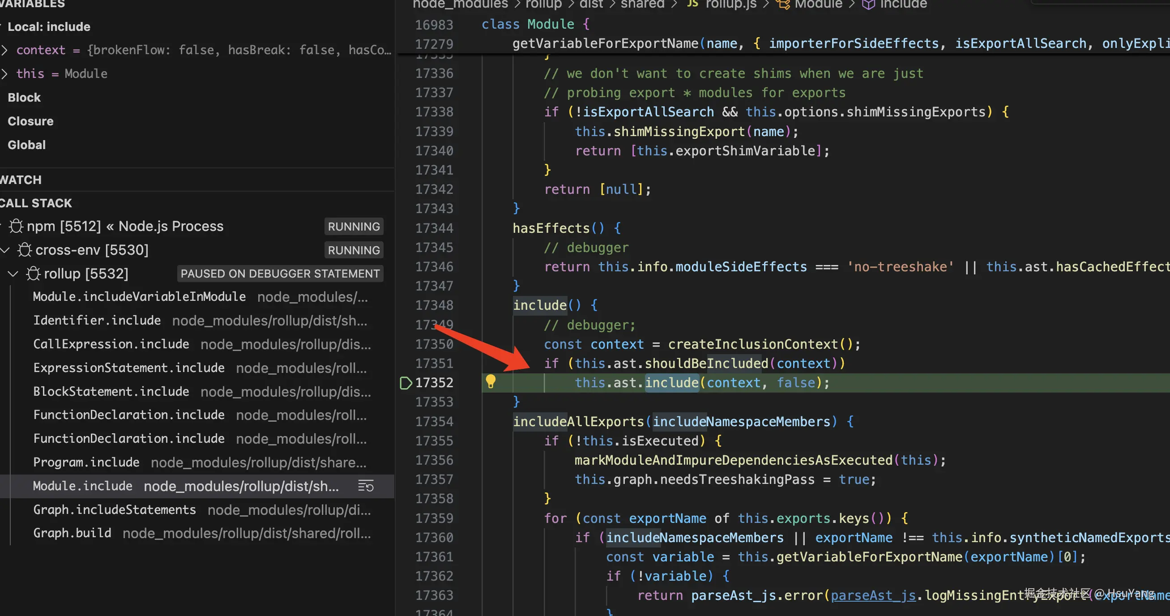The image size is (1170, 616).
Task: Select the Program.include stack frame
Action: click(x=86, y=462)
